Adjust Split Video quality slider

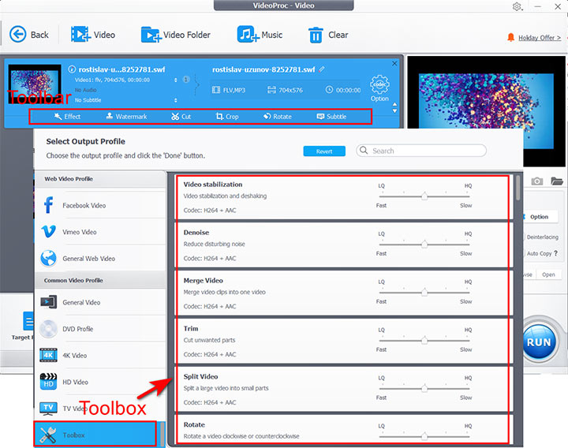point(424,388)
